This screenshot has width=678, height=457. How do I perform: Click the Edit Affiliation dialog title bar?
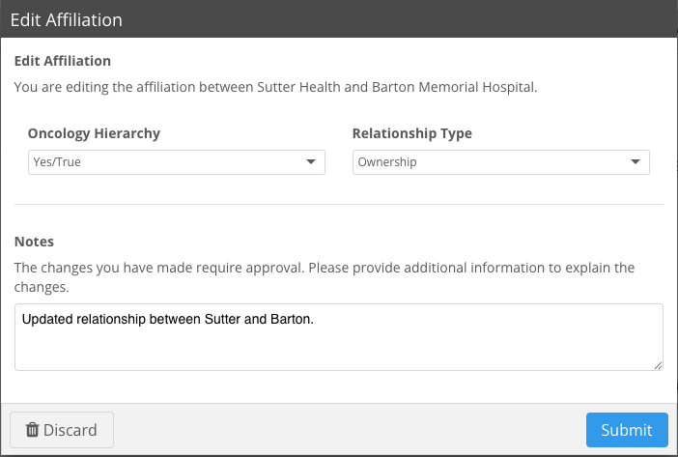pos(339,19)
